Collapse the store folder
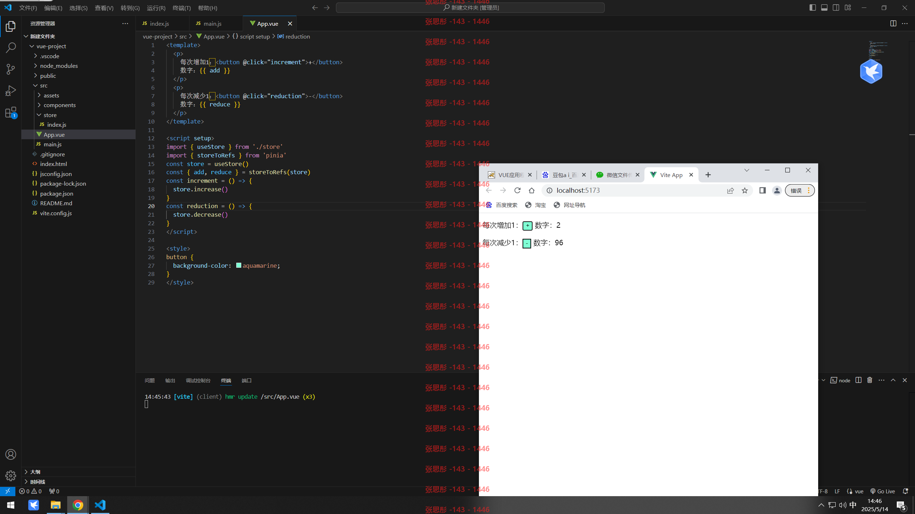This screenshot has height=514, width=915. [79, 115]
